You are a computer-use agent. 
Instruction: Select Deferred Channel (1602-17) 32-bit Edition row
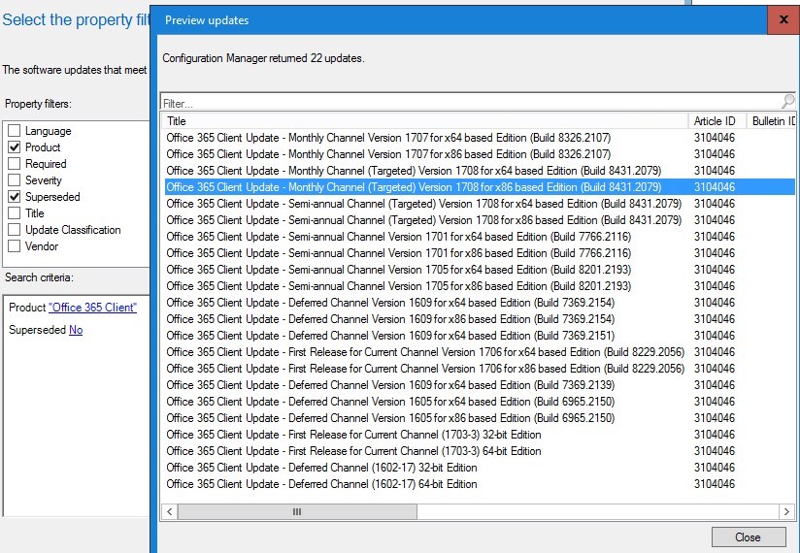click(480, 468)
